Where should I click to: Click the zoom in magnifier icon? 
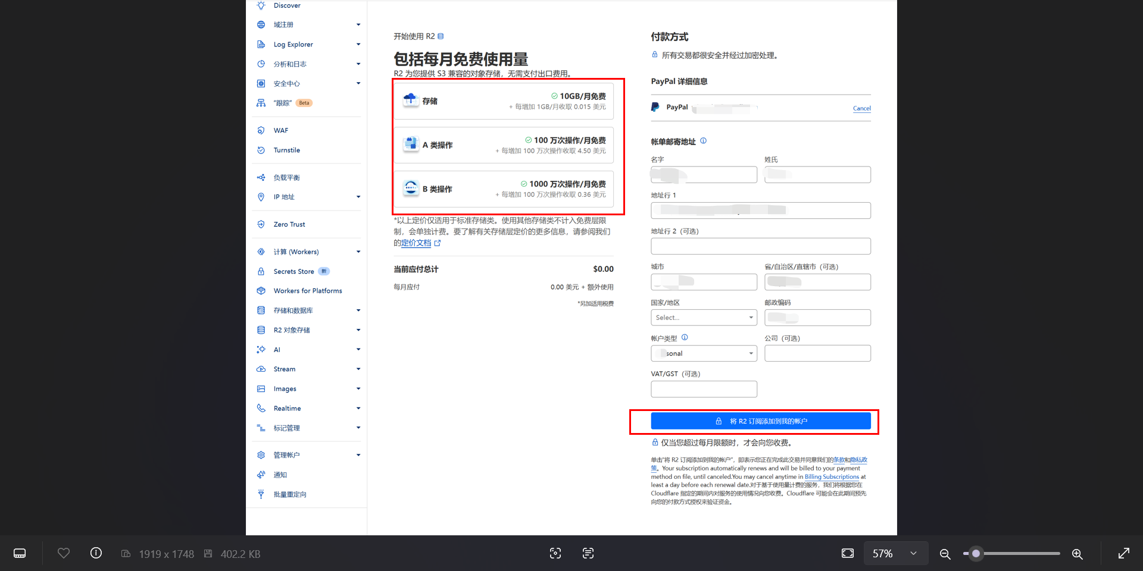1078,554
